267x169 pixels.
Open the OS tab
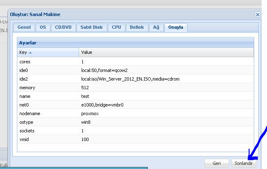click(43, 28)
